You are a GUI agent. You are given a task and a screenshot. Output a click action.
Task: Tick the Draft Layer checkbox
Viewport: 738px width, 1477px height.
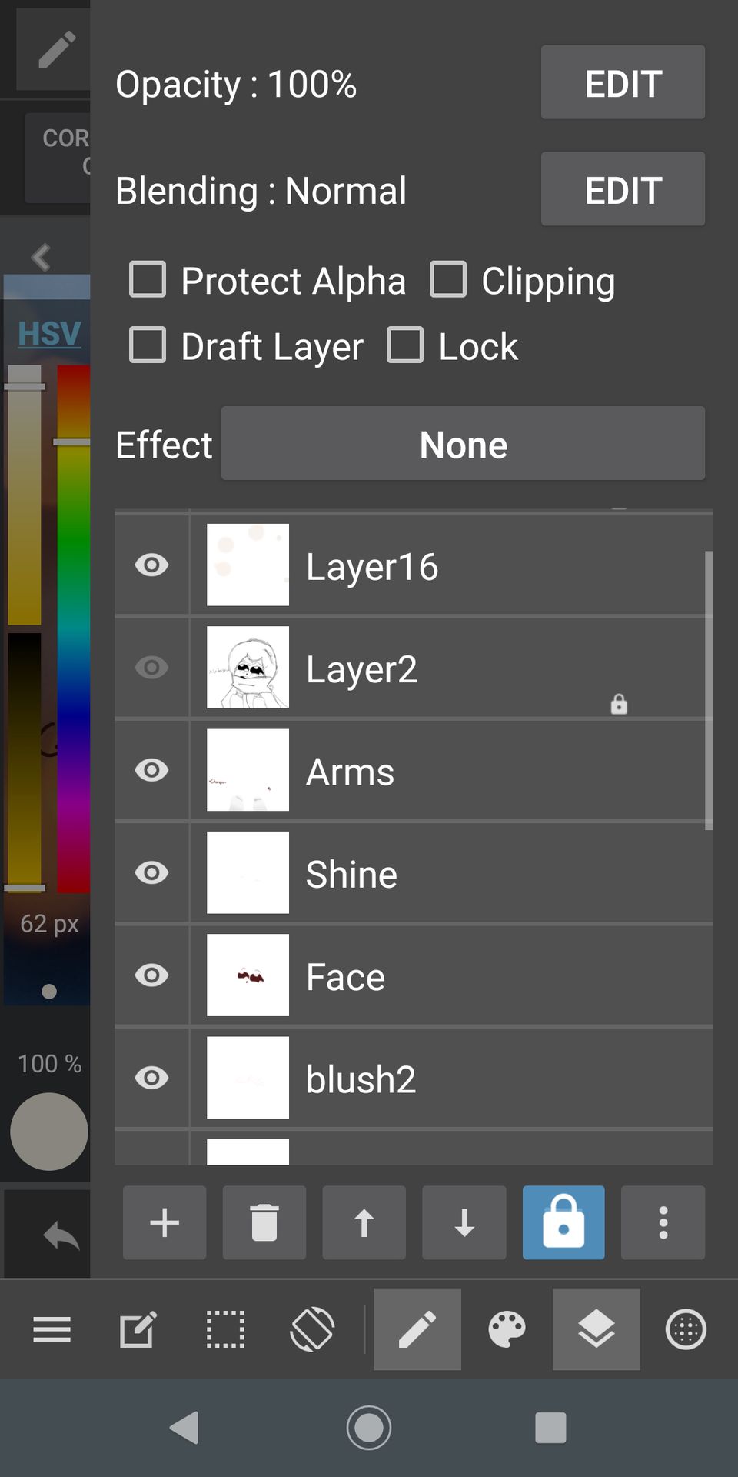point(148,345)
